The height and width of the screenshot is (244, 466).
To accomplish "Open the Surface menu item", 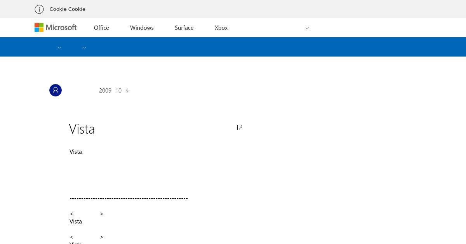I will click(x=184, y=28).
